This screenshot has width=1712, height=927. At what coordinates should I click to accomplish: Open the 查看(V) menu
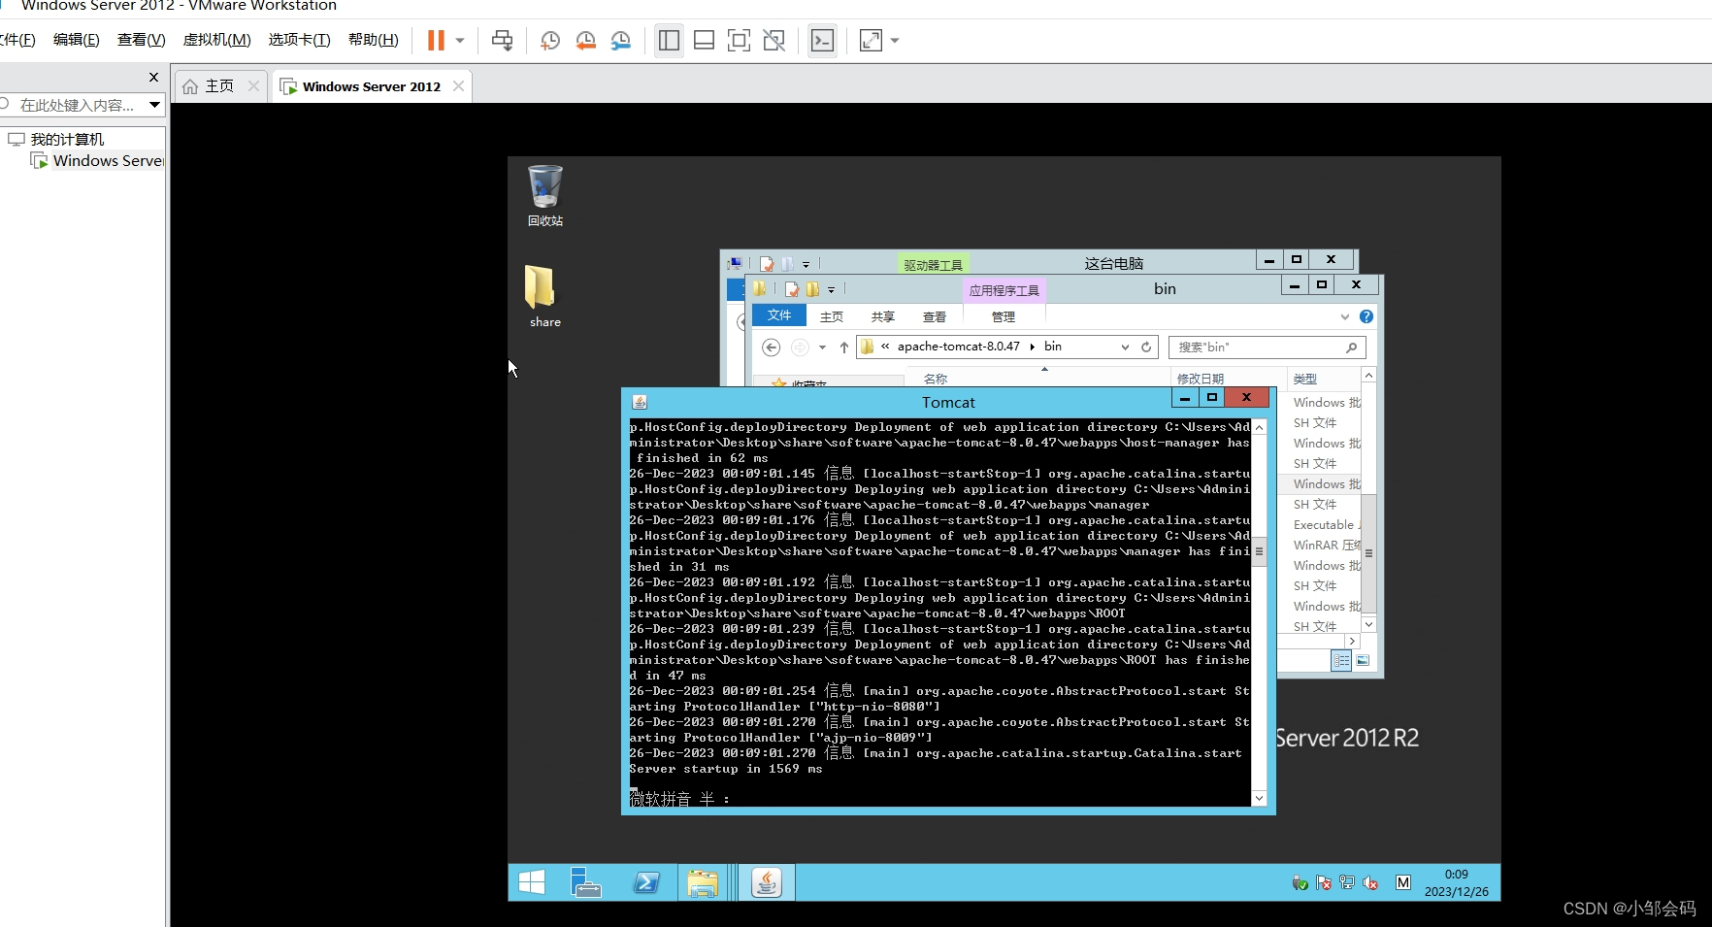pyautogui.click(x=141, y=40)
